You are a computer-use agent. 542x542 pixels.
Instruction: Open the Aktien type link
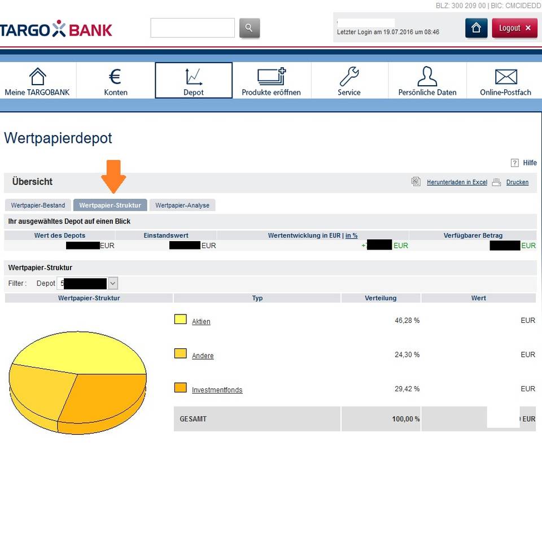tap(201, 322)
